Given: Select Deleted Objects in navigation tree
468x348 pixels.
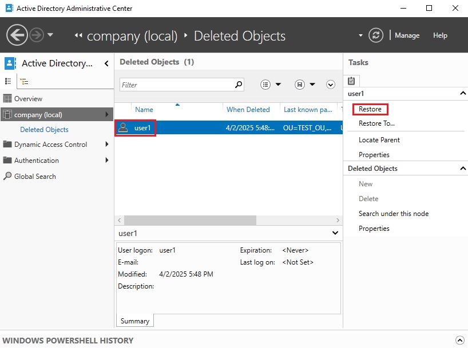Looking at the screenshot, I should pos(44,130).
